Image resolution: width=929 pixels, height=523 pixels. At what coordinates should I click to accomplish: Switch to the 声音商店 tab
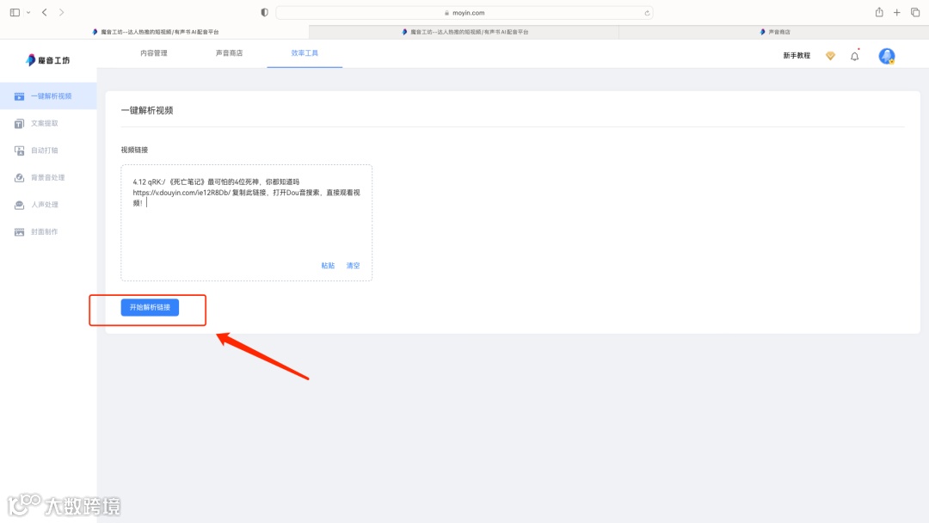tap(230, 53)
